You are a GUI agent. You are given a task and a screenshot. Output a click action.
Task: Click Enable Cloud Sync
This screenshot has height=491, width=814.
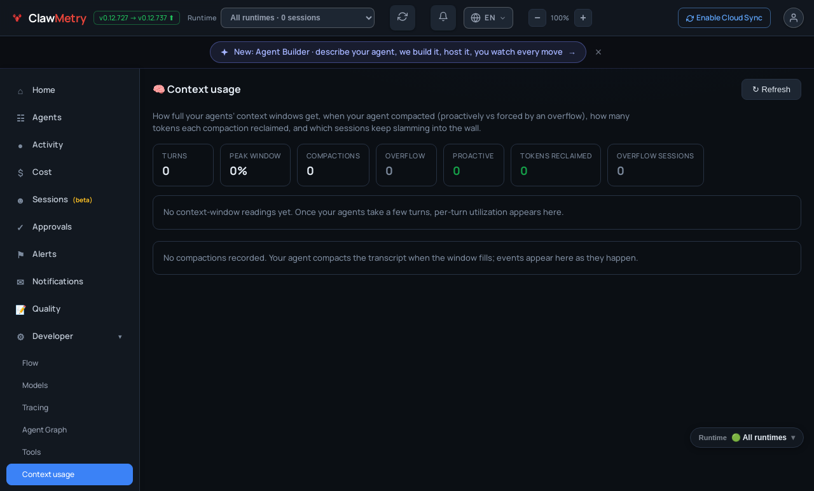(x=724, y=18)
